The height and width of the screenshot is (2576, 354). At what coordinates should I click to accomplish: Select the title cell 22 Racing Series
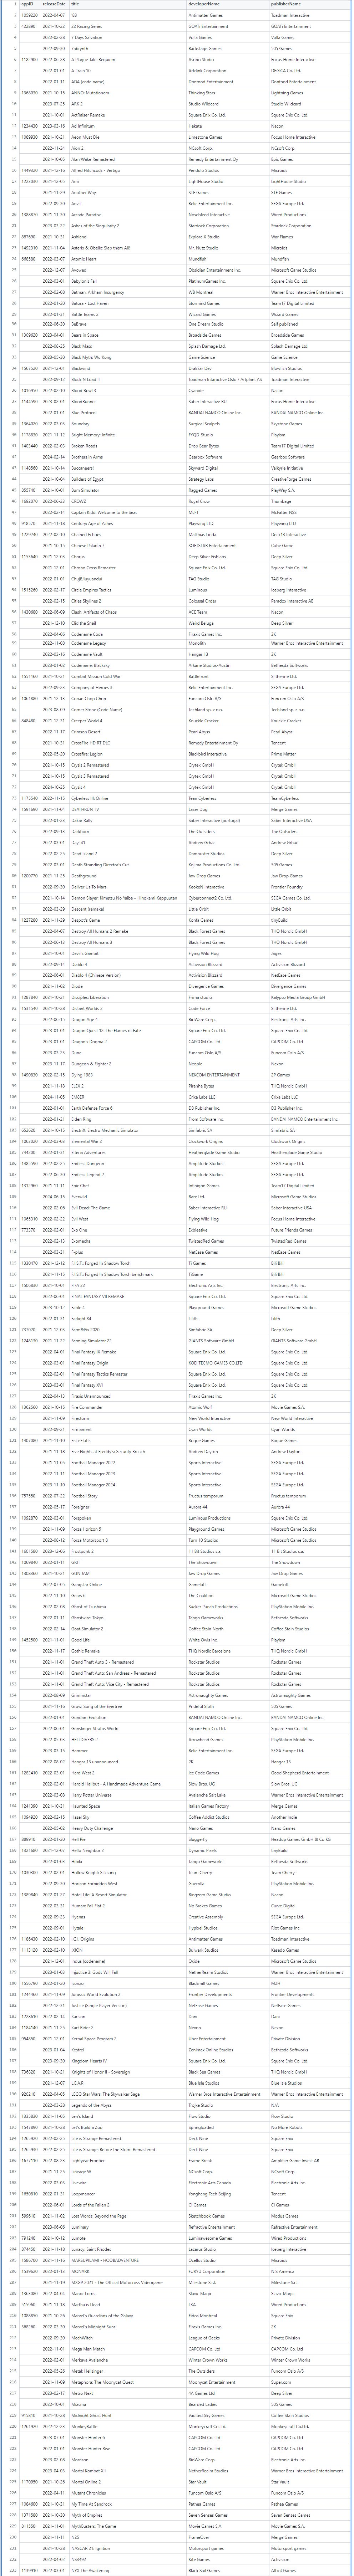point(128,27)
